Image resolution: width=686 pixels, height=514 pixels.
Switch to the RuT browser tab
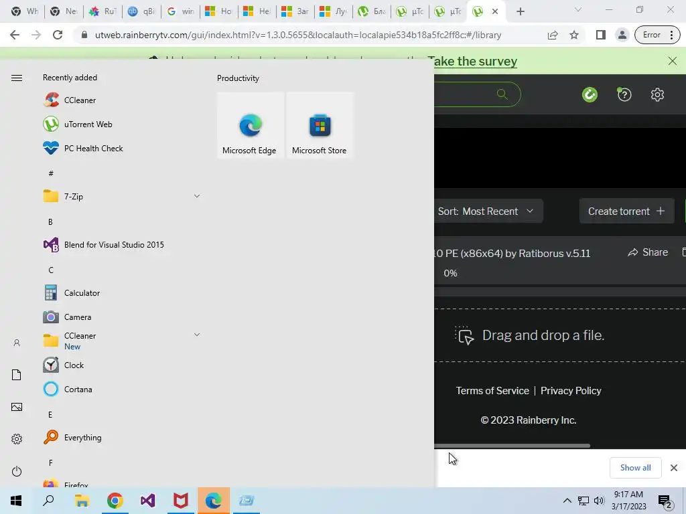103,11
